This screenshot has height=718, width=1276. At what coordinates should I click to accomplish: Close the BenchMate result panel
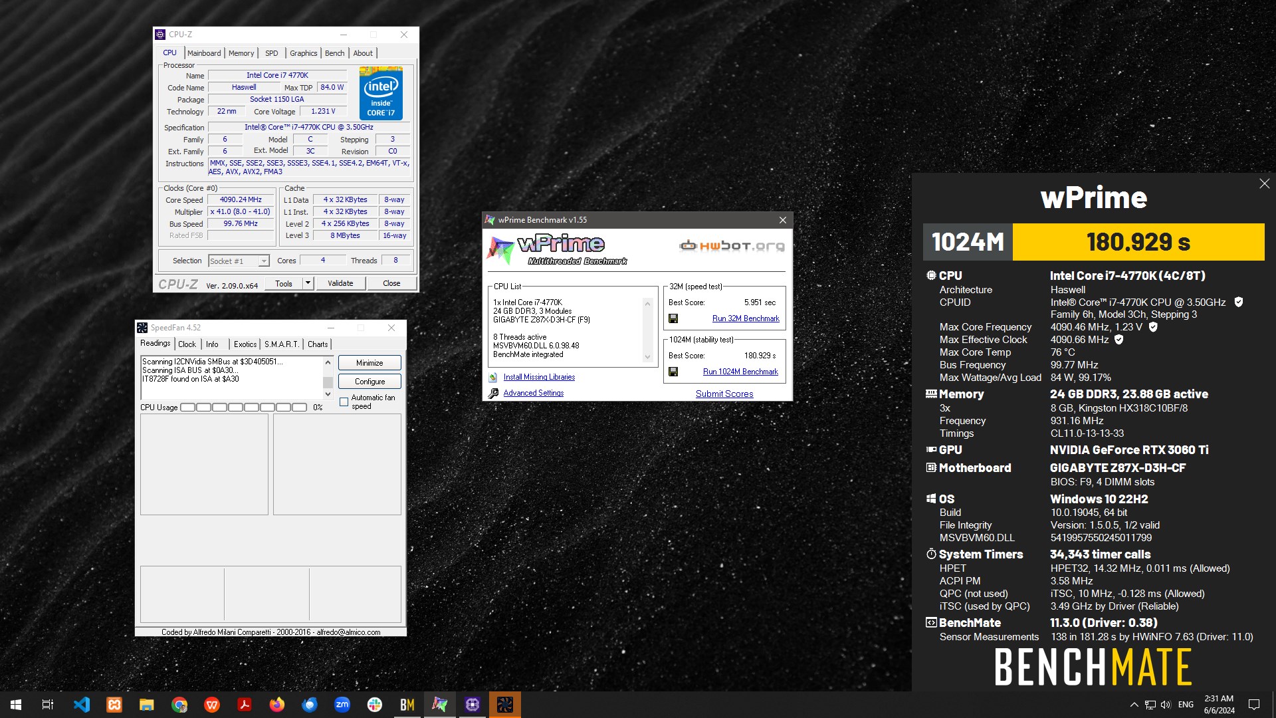1264,183
